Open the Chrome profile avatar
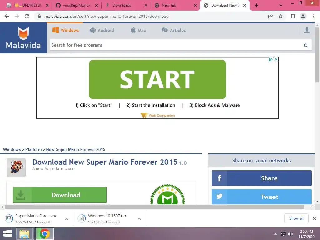This screenshot has height=240, width=320. click(303, 16)
